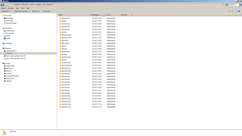Select the patchday10ng folder name
Viewport: 242px width, 136px height.
pos(66,96)
